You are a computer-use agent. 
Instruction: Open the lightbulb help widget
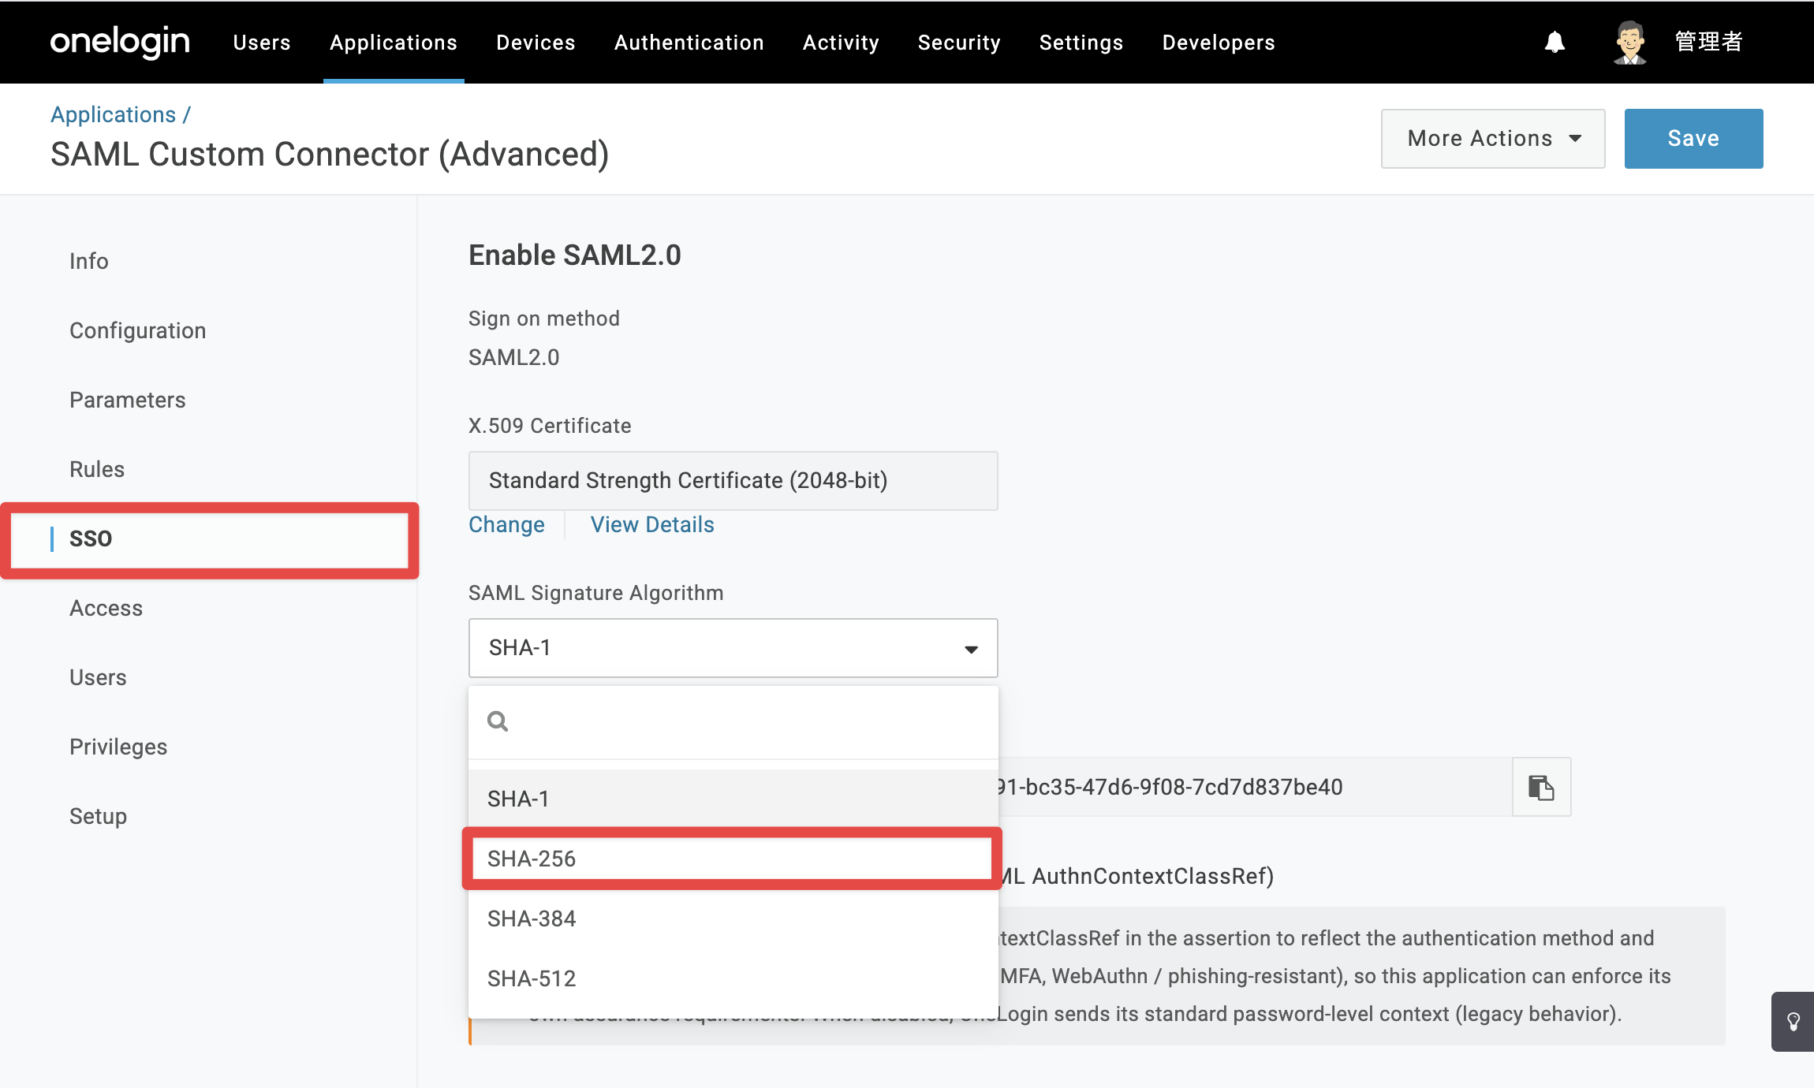(1793, 1022)
